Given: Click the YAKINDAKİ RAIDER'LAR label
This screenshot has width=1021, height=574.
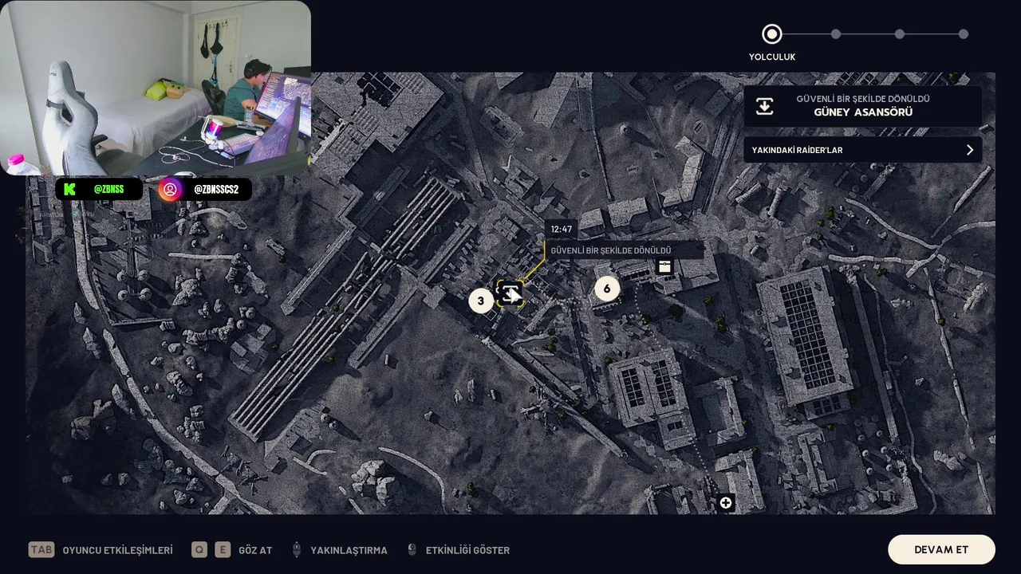Looking at the screenshot, I should click(x=797, y=150).
